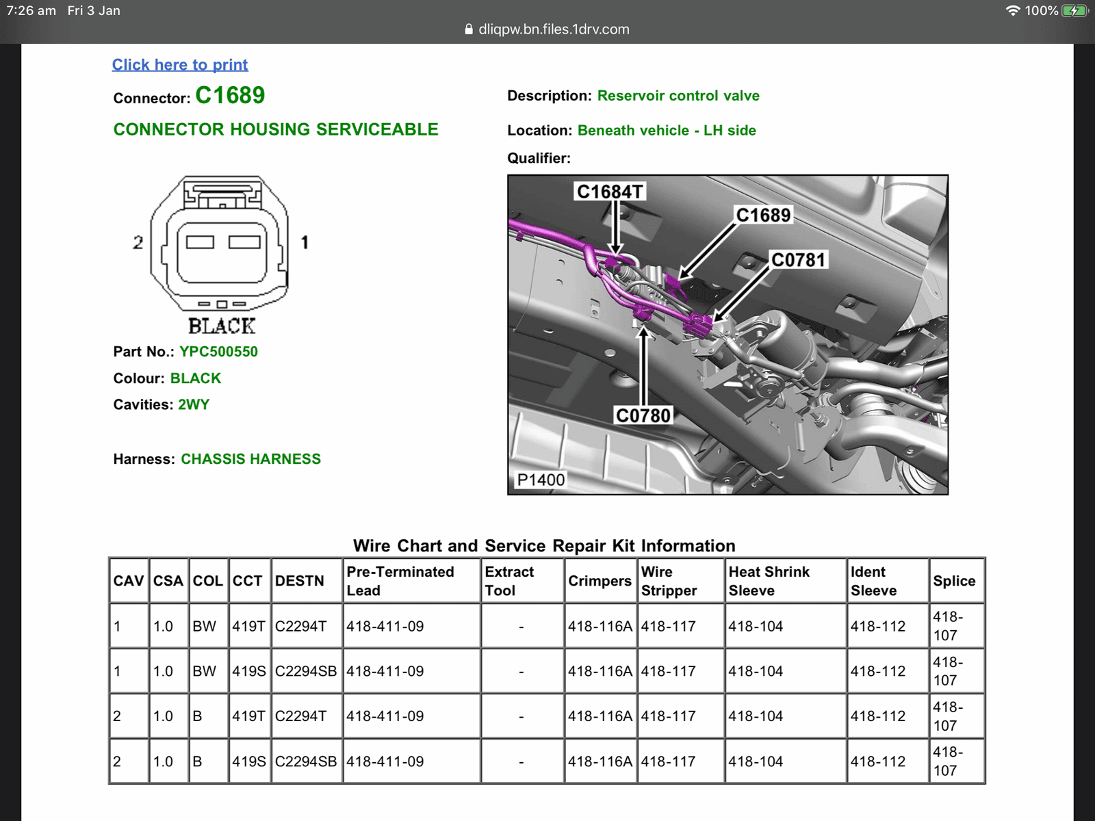Tap the Wi-Fi status icon
This screenshot has height=821, width=1095.
(x=1013, y=11)
